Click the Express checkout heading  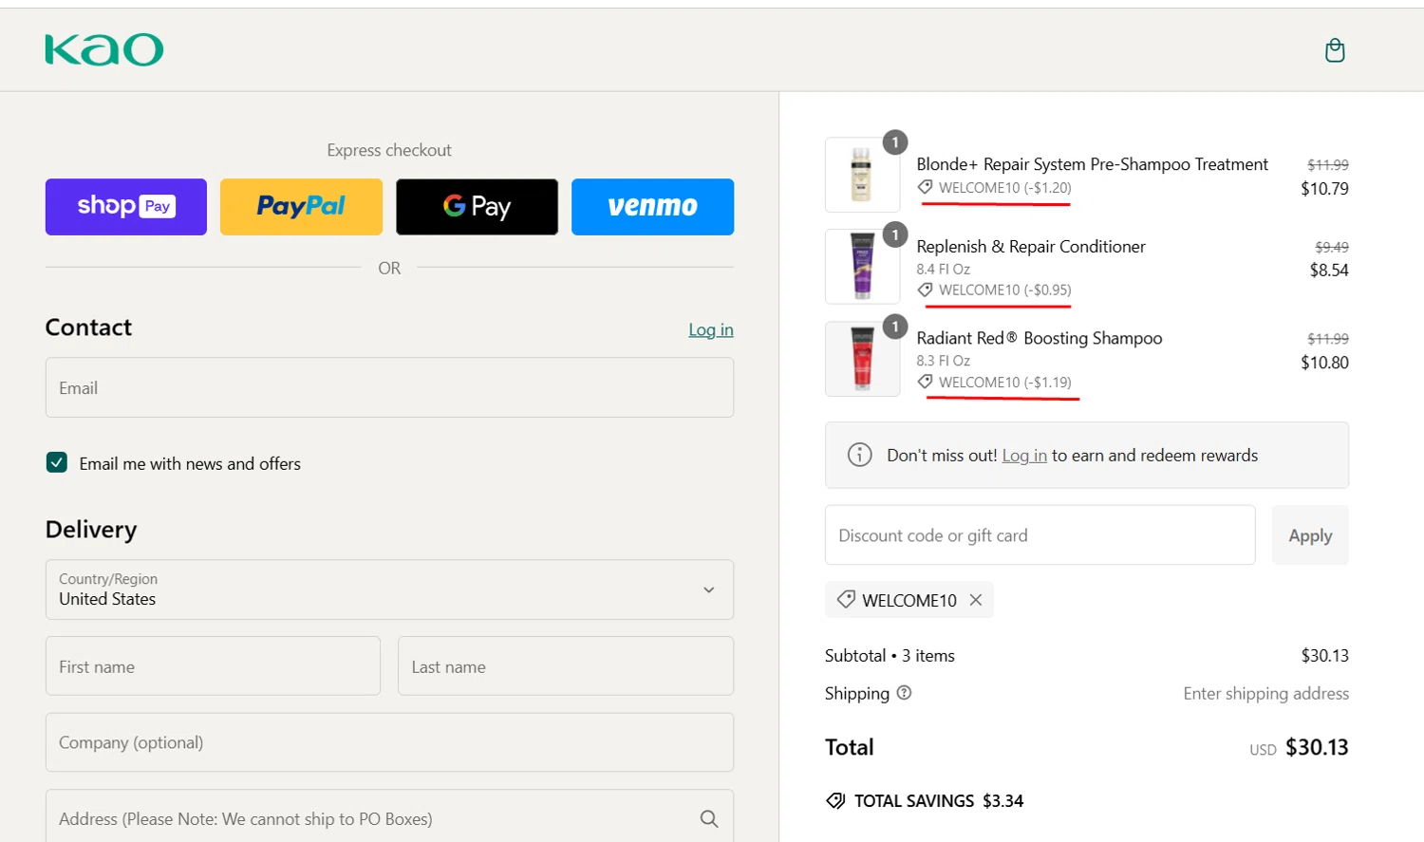click(389, 150)
